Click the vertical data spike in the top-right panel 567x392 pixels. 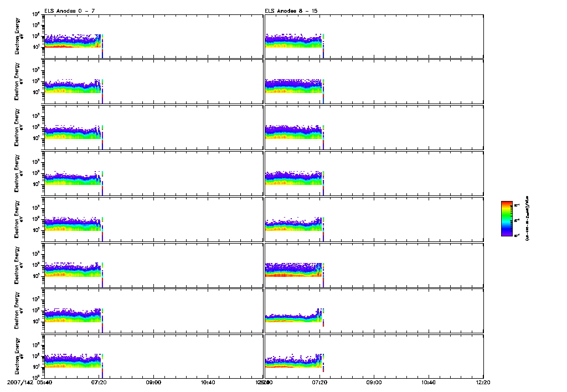coord(323,47)
